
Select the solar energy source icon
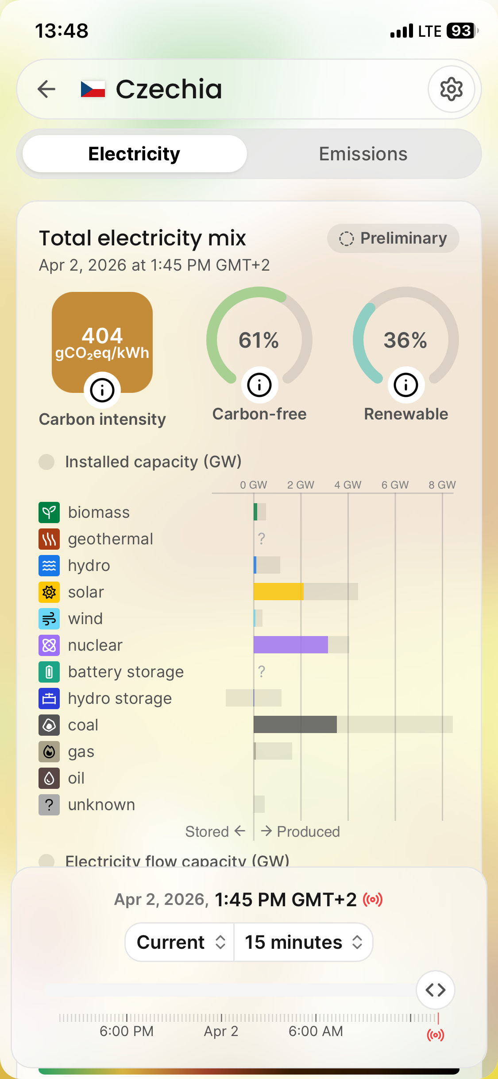(49, 592)
